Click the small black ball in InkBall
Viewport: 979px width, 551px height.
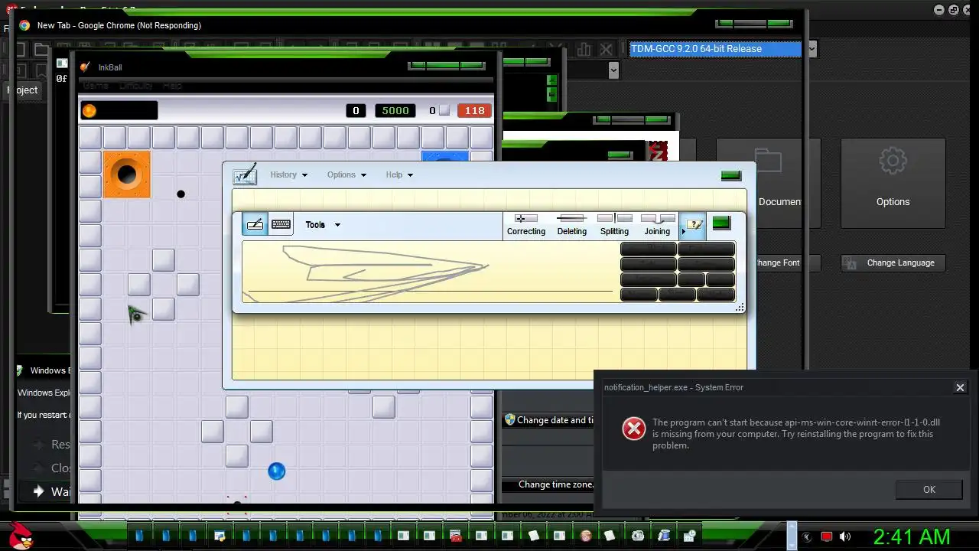[x=181, y=194]
